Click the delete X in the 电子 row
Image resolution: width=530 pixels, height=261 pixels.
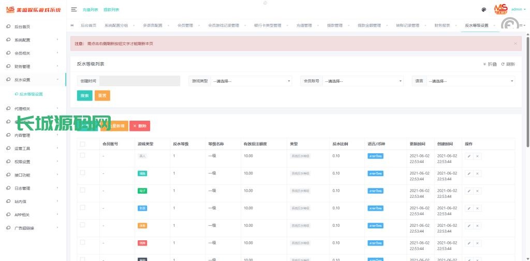(477, 191)
